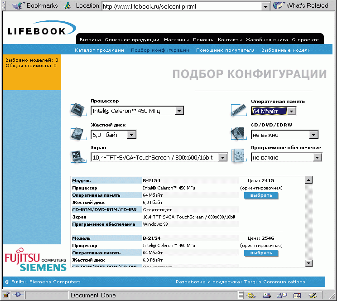Open Newsgroups icon in the status bar
The height and width of the screenshot is (301, 337).
[x=282, y=296]
